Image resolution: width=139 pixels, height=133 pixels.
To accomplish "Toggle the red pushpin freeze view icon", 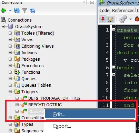I will tap(103, 19).
